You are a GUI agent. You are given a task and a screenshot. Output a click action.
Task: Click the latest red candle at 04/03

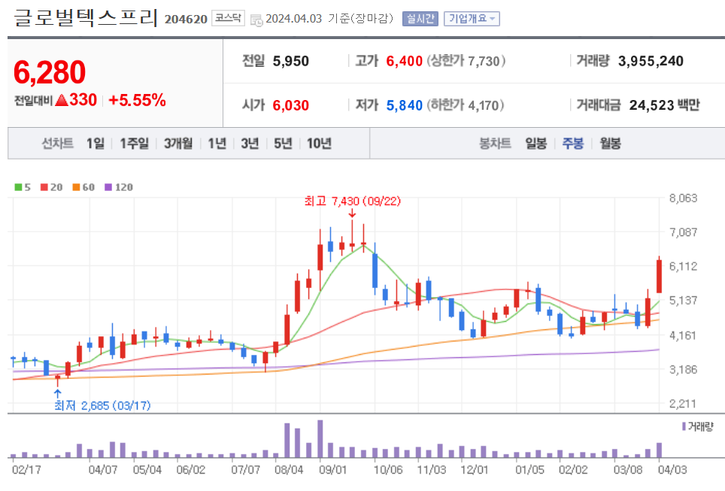(x=659, y=276)
